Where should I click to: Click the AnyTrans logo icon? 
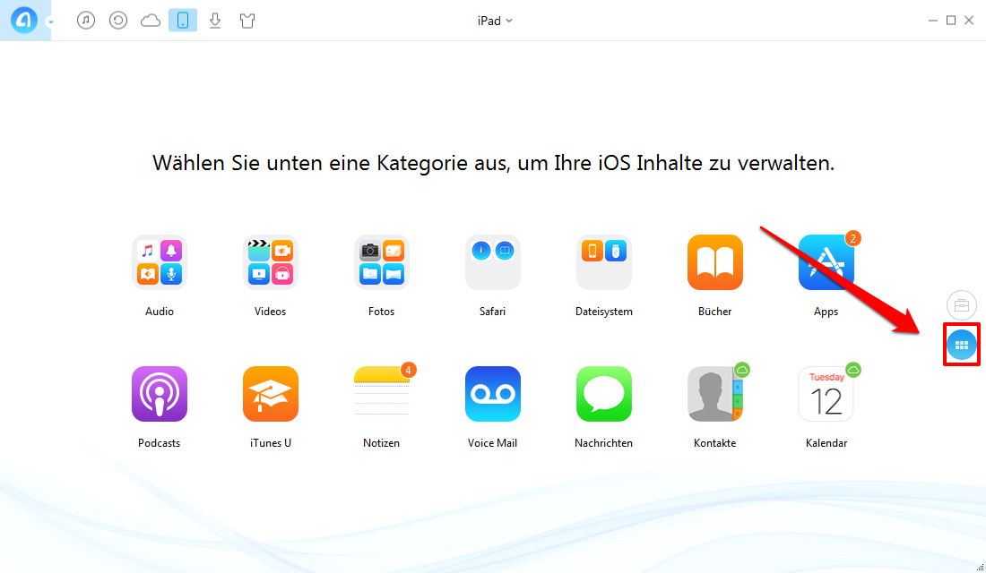click(x=24, y=20)
